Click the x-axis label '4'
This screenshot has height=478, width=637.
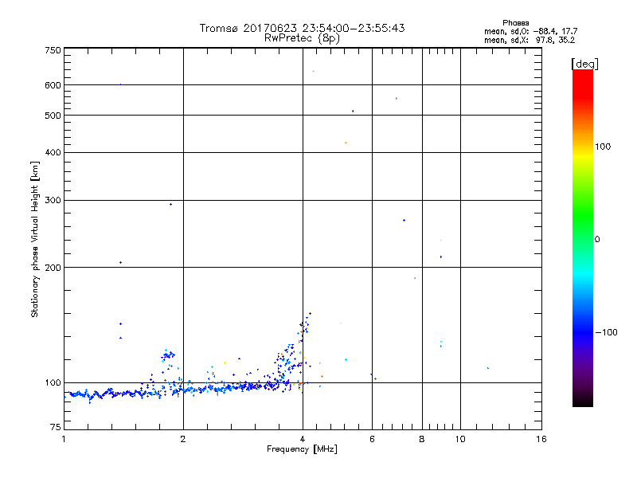(303, 439)
